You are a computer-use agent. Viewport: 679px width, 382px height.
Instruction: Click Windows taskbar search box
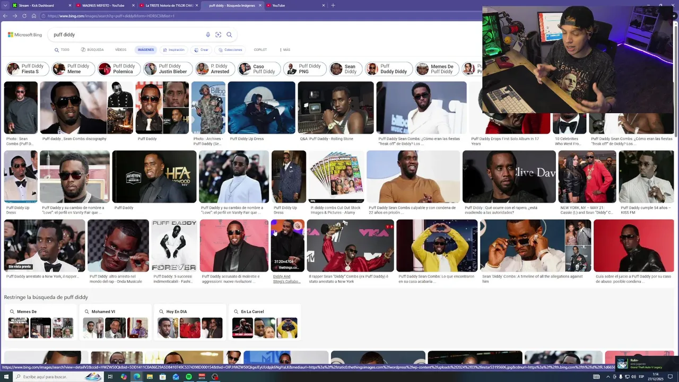pos(57,377)
